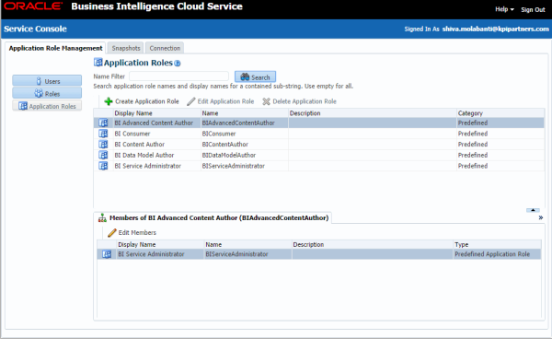Screen dimensions: 552x339
Task: Click the green plus Create icon
Action: point(109,101)
